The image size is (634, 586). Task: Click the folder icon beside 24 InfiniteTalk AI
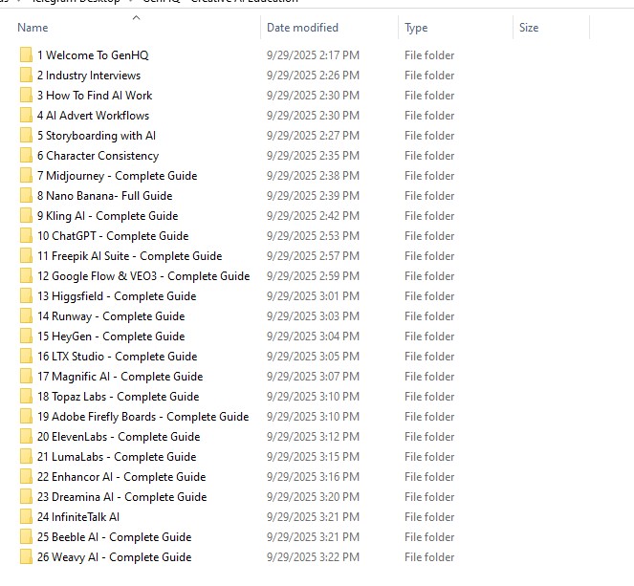[x=26, y=517]
